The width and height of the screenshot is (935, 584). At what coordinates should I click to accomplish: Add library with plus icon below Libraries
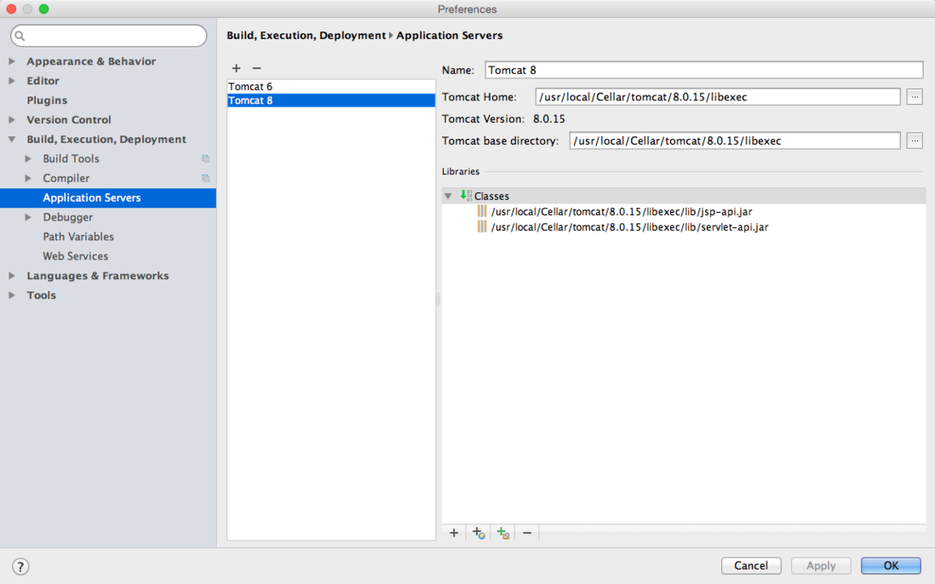pos(454,533)
